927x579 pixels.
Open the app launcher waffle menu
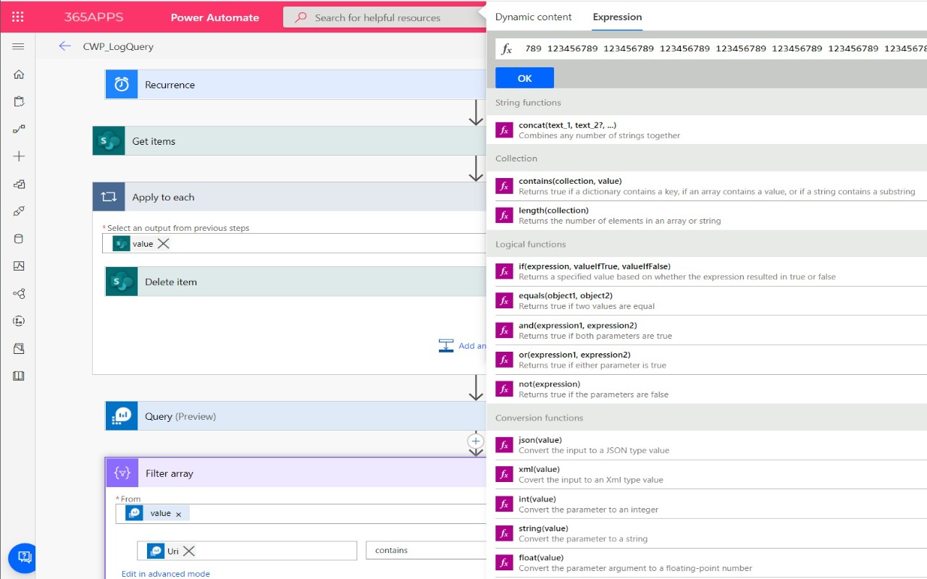[x=18, y=17]
